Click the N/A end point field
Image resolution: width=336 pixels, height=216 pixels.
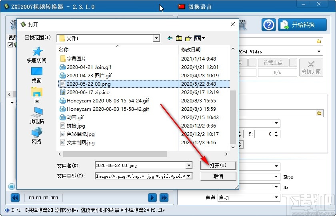278,73
